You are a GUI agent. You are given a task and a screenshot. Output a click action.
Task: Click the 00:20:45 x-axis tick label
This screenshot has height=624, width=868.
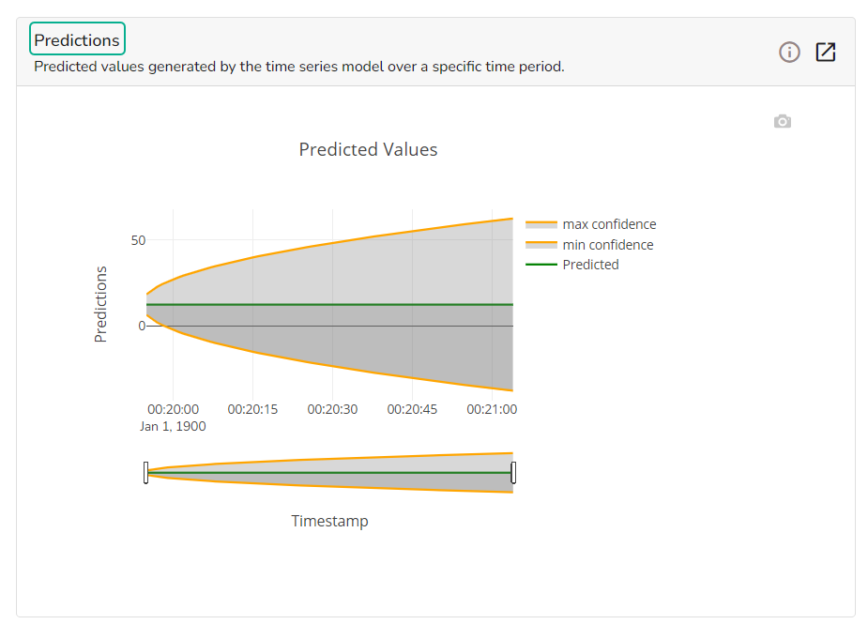click(413, 409)
